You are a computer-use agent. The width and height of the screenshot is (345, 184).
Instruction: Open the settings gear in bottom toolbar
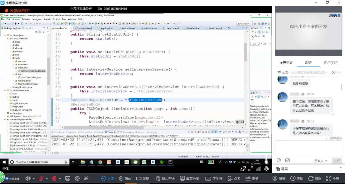point(77,179)
